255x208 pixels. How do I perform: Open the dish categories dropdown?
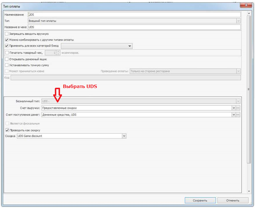(130, 46)
